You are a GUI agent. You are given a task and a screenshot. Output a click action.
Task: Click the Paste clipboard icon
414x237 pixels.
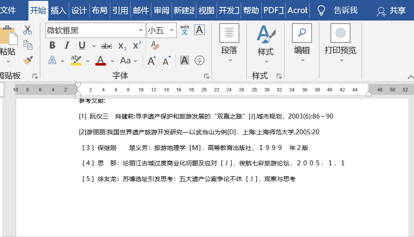9,35
